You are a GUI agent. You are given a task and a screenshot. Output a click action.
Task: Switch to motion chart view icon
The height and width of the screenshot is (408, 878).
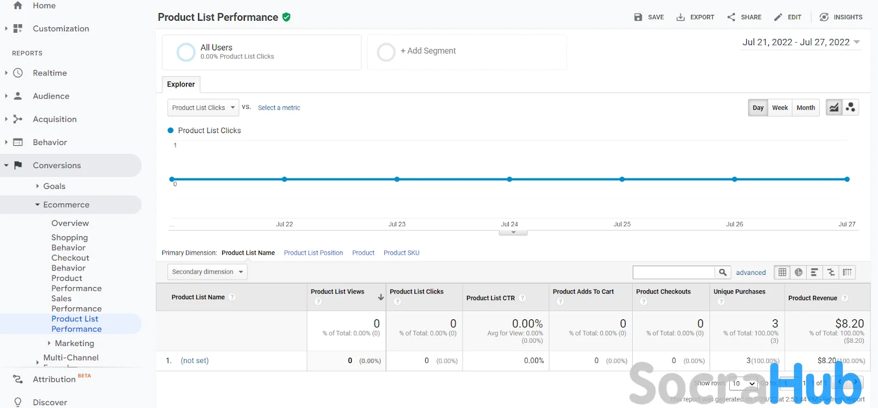[x=851, y=107]
